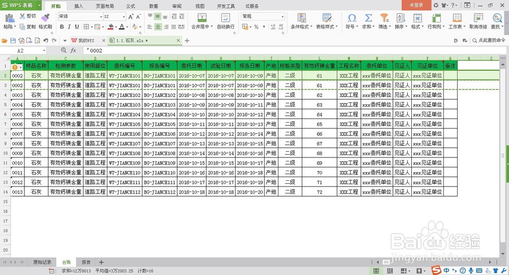Toggle top vertical alignment

150,16
